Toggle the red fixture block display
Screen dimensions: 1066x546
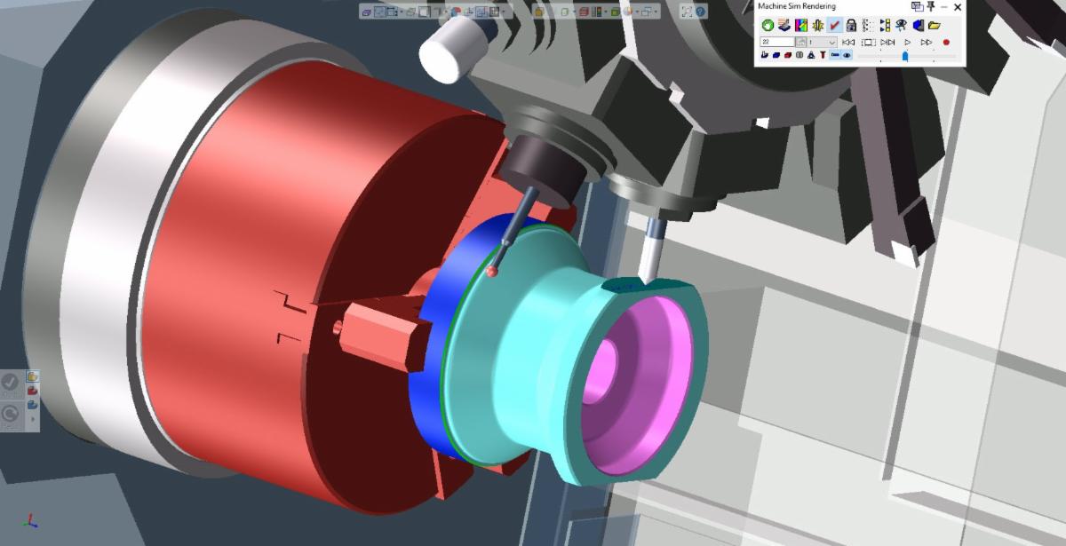(788, 55)
